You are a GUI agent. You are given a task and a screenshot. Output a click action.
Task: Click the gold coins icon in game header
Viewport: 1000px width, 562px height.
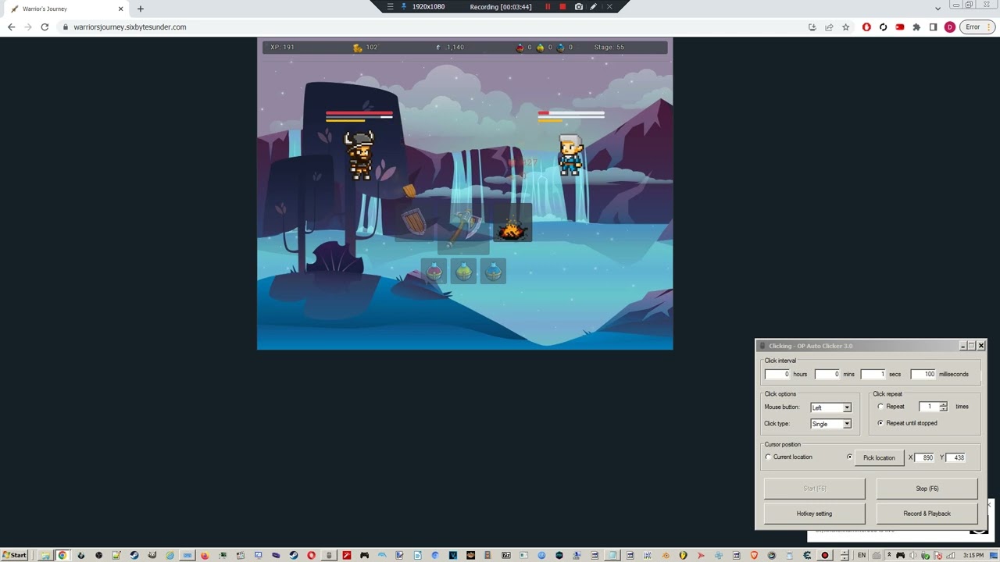click(357, 48)
